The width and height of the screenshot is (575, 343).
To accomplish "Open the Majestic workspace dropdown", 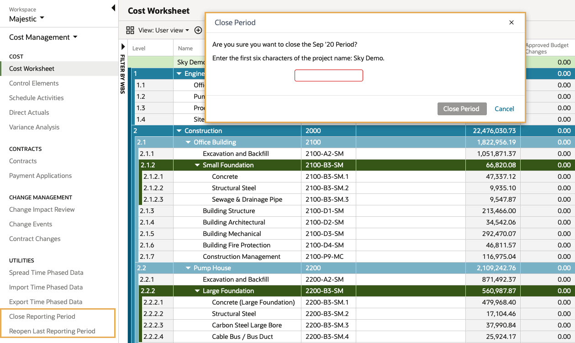I will 27,19.
